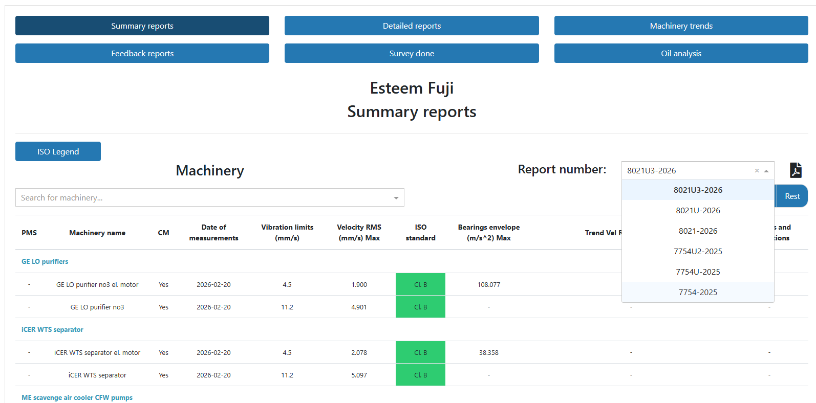Select report 8021-2026 option
Image resolution: width=816 pixels, height=403 pixels.
tap(697, 231)
